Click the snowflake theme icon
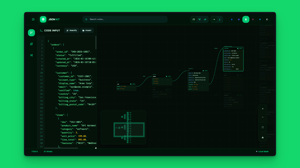This screenshot has height=168, width=300. coord(260,19)
